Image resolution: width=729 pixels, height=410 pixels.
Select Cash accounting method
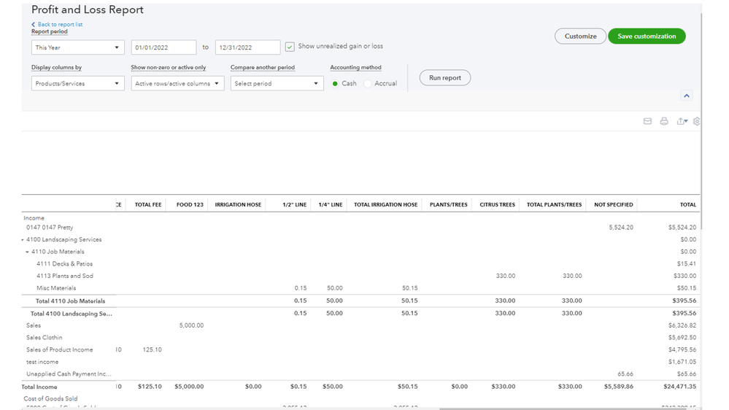coord(336,84)
